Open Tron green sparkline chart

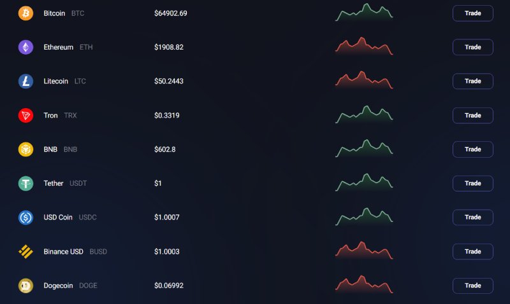(x=364, y=114)
